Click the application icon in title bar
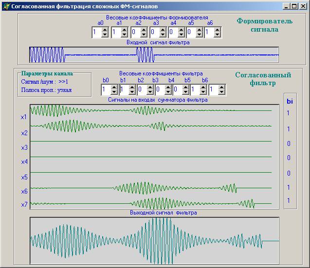Viewport: 310px width, 268px height. [x=6, y=6]
